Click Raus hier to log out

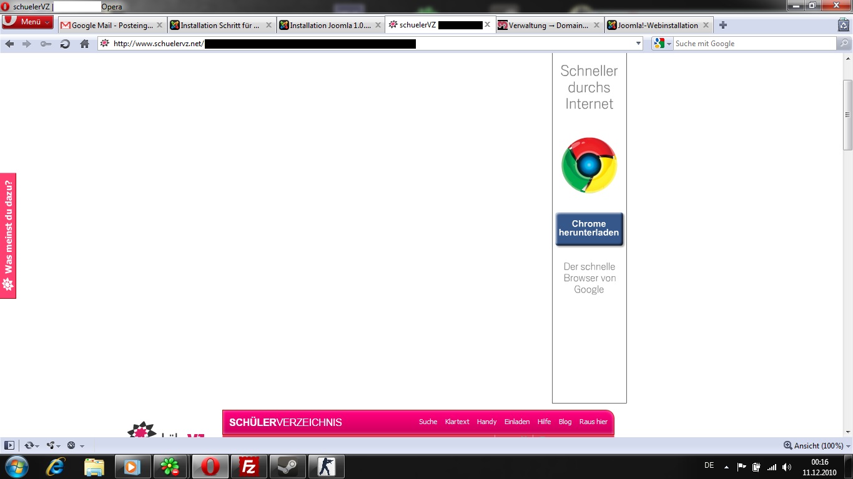point(593,422)
